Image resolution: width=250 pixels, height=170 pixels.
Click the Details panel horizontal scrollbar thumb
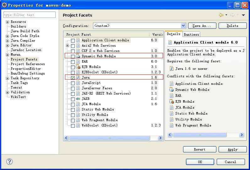tap(200, 135)
